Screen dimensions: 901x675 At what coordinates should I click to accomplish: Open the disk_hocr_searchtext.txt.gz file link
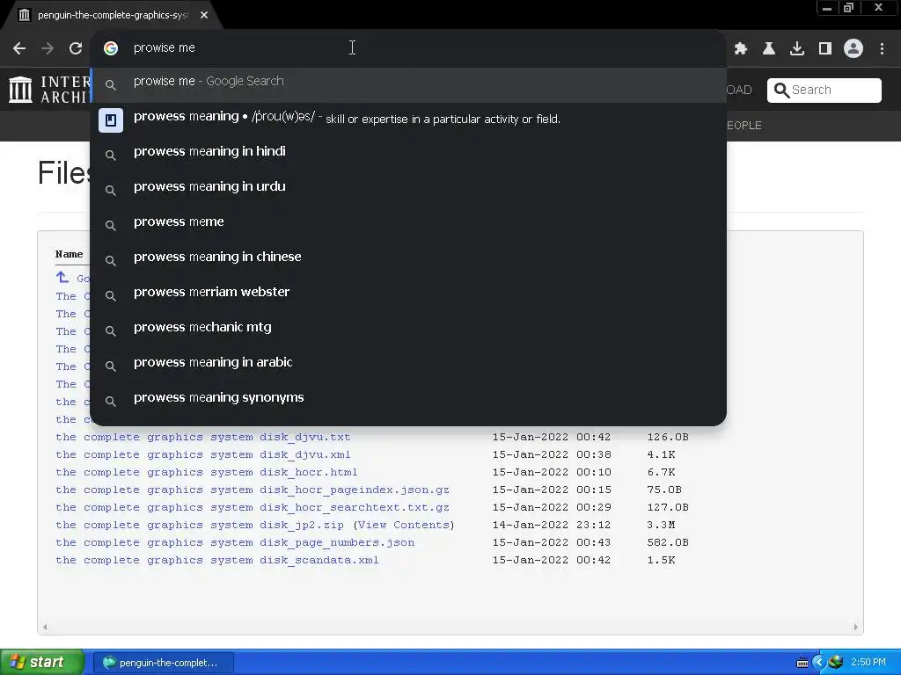coord(253,507)
